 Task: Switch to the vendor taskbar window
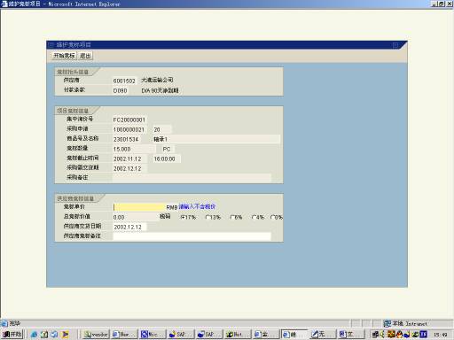[96, 334]
